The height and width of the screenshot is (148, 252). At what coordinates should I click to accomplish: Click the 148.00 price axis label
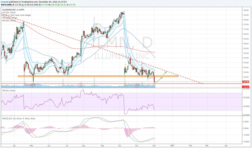[246, 58]
